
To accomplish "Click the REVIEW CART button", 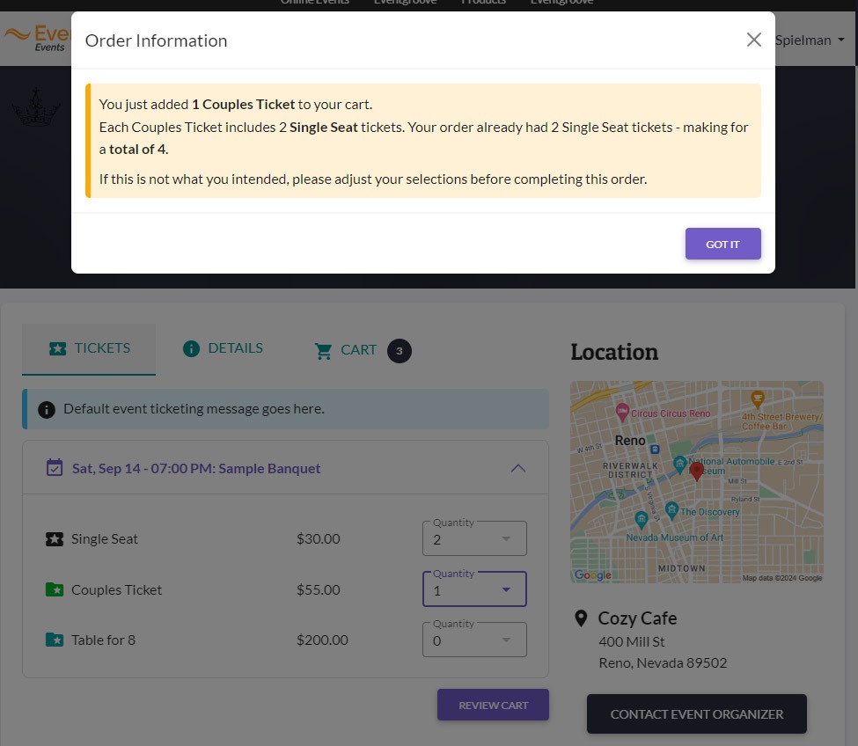I will point(493,705).
